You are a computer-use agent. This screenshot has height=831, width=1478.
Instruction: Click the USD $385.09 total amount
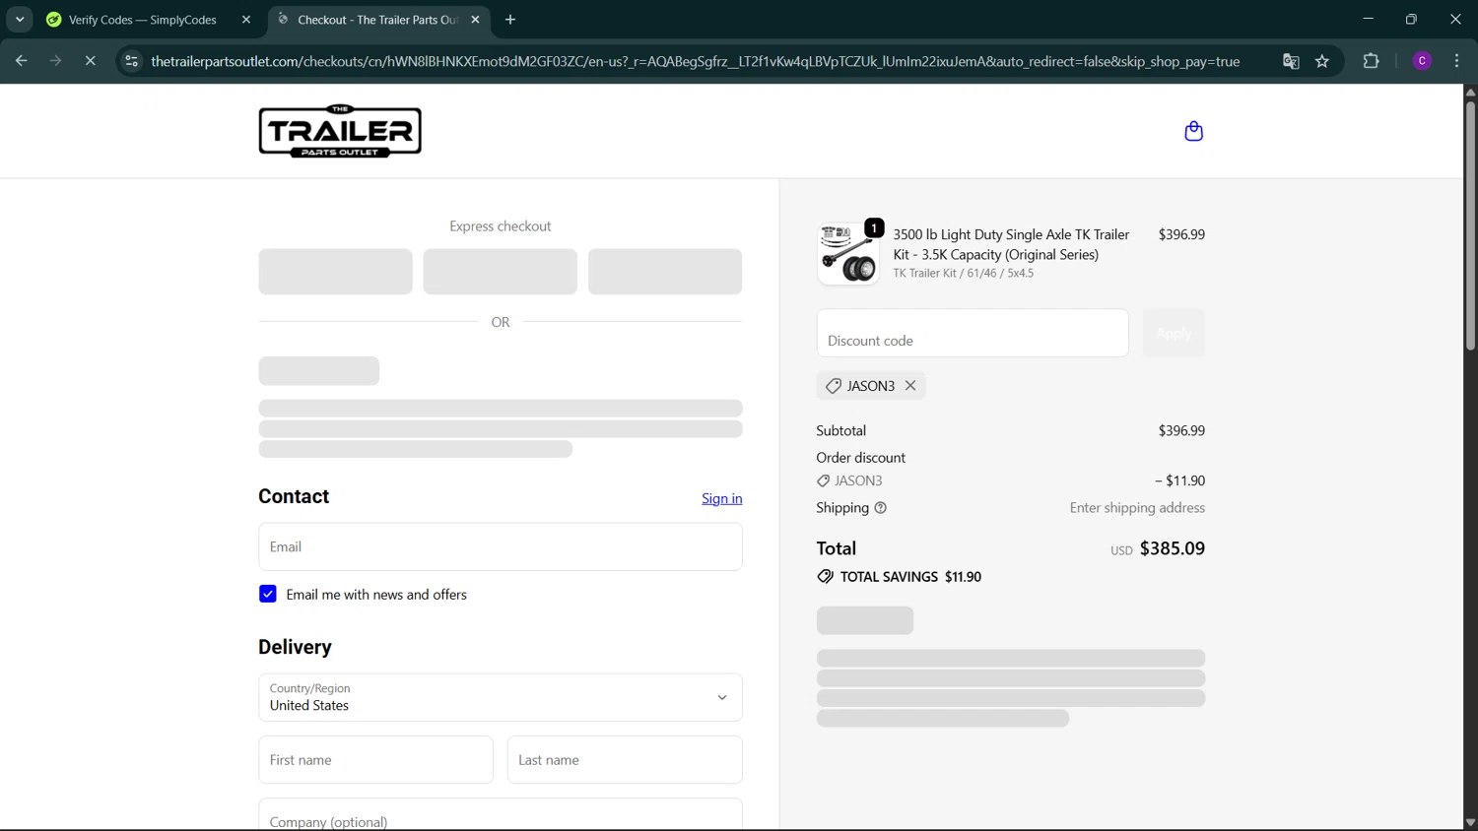coord(1158,548)
